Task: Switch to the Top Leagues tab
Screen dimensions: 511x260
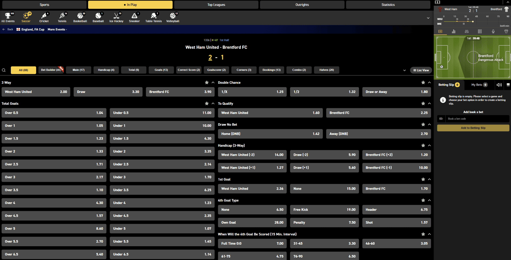Action: click(x=216, y=5)
